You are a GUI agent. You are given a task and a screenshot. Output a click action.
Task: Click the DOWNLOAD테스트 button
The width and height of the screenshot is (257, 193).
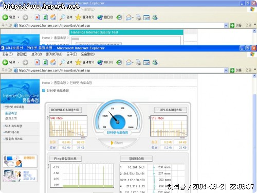pyautogui.click(x=65, y=110)
